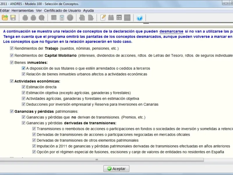Image resolution: width=233 pixels, height=175 pixels.
Task: Click the second greyed printer icon
Action: click(33, 18)
